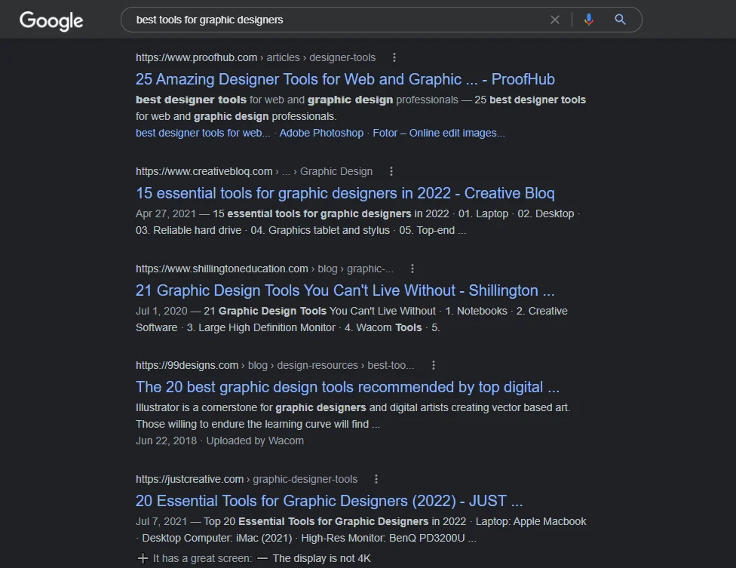This screenshot has width=736, height=568.
Task: Clear the search box text
Action: (555, 20)
